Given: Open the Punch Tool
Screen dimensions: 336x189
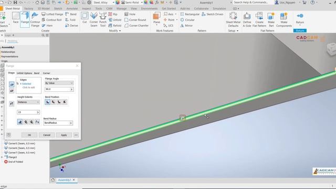Looking at the screenshot, I should coord(103,20).
